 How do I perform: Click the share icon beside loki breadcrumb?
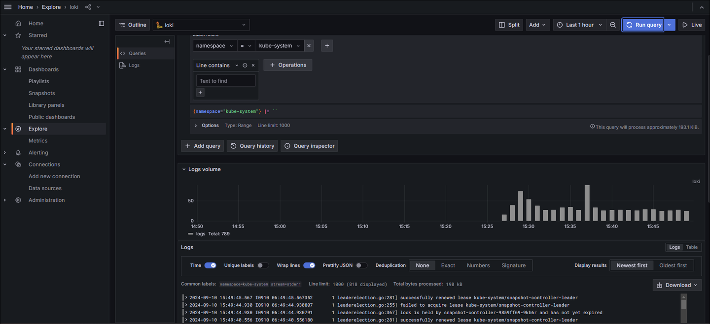[88, 7]
